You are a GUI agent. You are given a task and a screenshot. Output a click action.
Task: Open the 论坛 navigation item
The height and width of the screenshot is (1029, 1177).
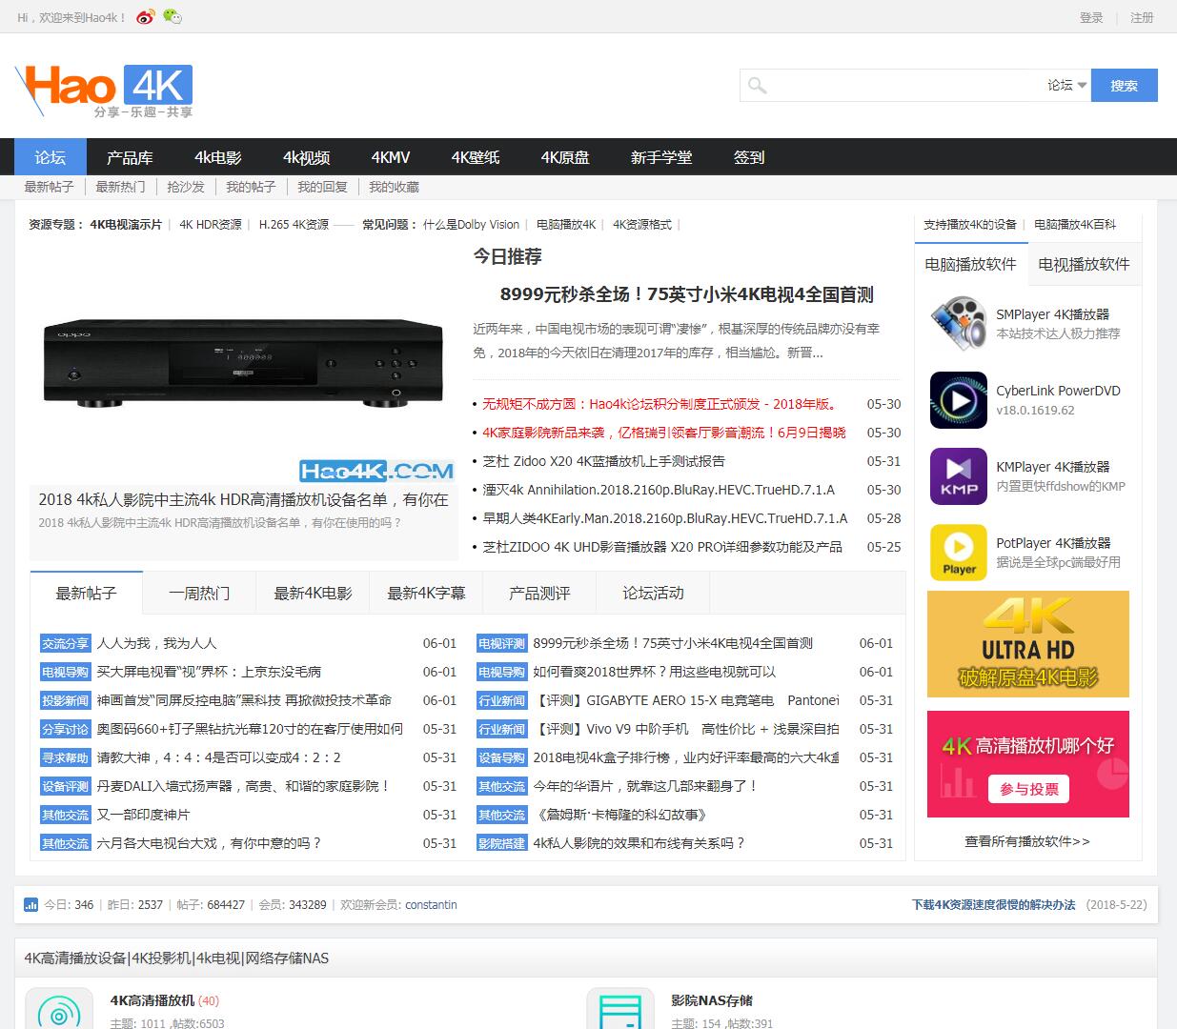click(51, 157)
